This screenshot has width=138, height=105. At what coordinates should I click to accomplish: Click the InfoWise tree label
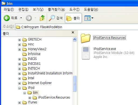pos(34,54)
